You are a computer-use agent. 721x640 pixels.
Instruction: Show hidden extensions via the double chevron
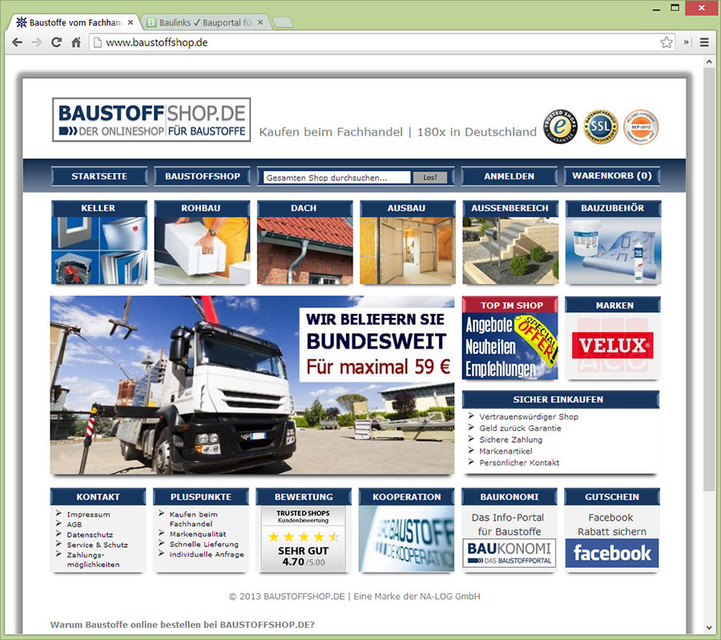pyautogui.click(x=686, y=42)
